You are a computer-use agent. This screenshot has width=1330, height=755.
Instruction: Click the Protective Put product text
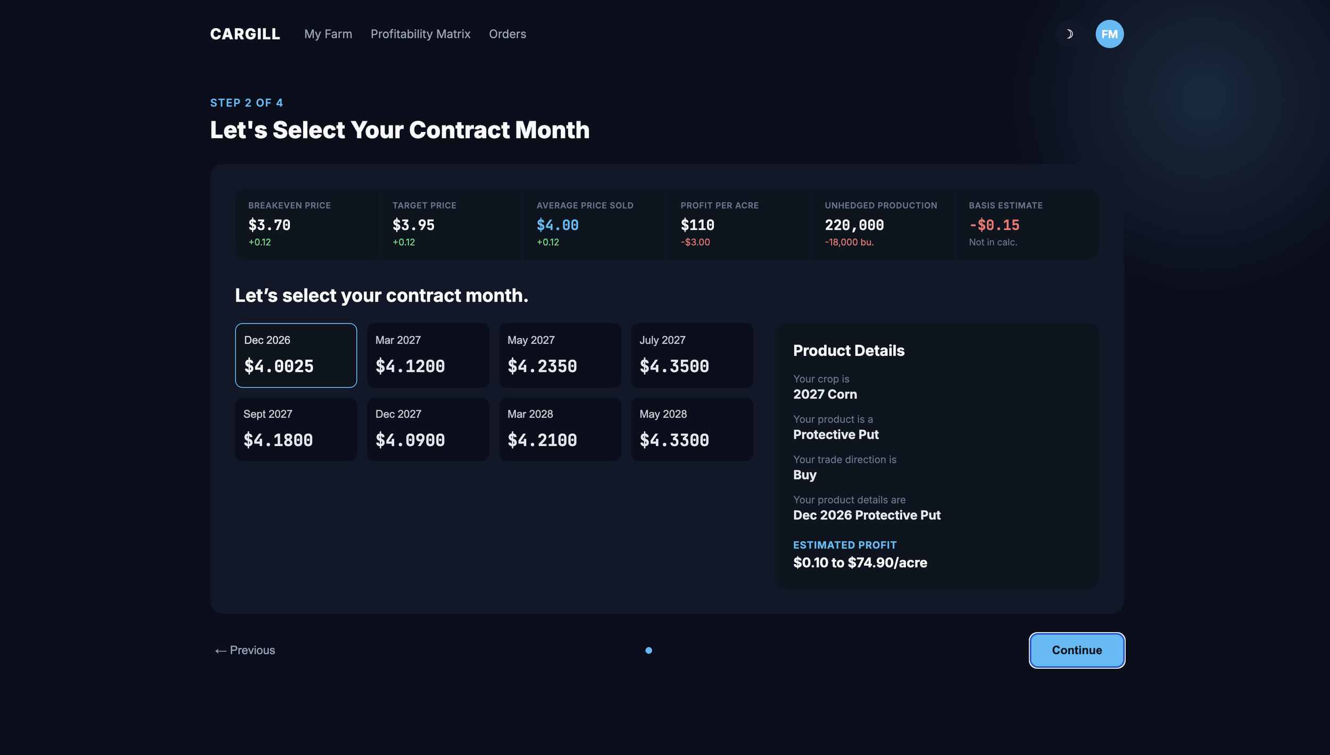836,435
